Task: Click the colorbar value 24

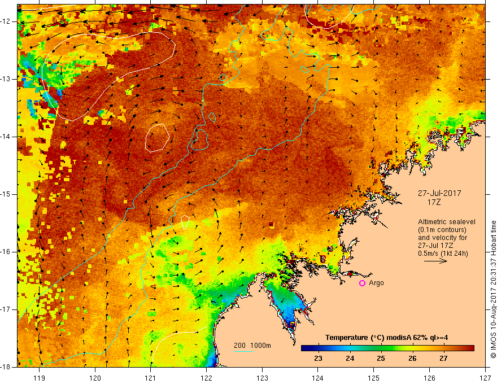Action: 350,359
